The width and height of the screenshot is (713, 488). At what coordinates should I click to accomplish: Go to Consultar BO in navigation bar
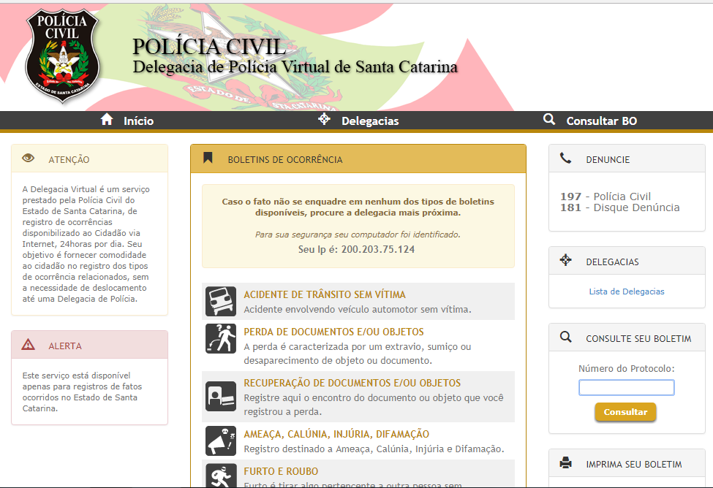601,121
